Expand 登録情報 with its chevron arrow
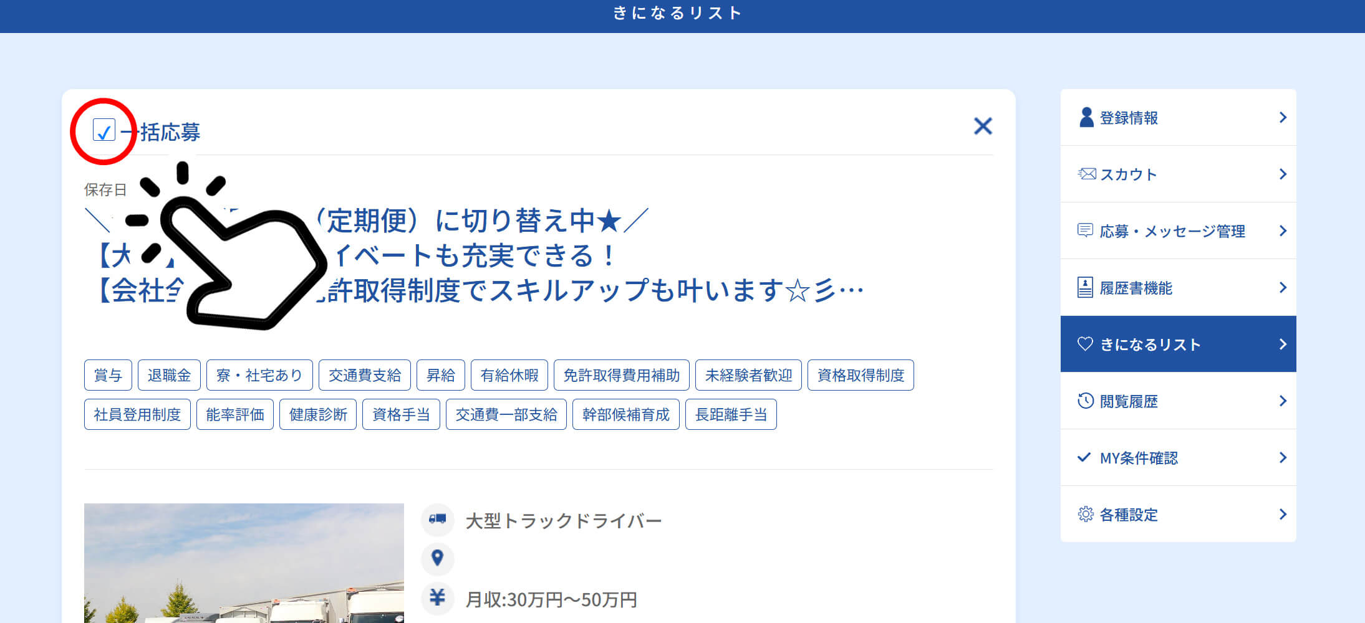 pyautogui.click(x=1283, y=117)
